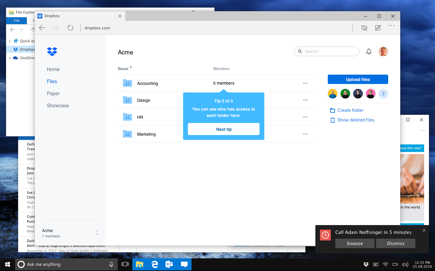Open the Accounting folder name

coord(147,83)
